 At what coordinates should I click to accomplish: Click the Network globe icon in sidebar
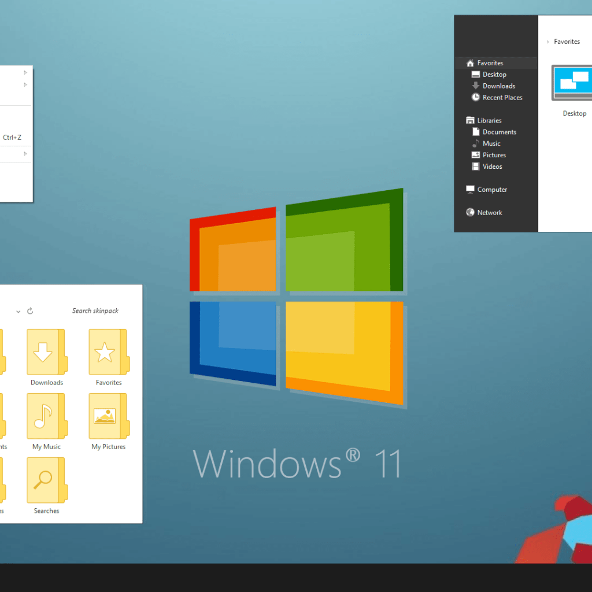pos(470,212)
